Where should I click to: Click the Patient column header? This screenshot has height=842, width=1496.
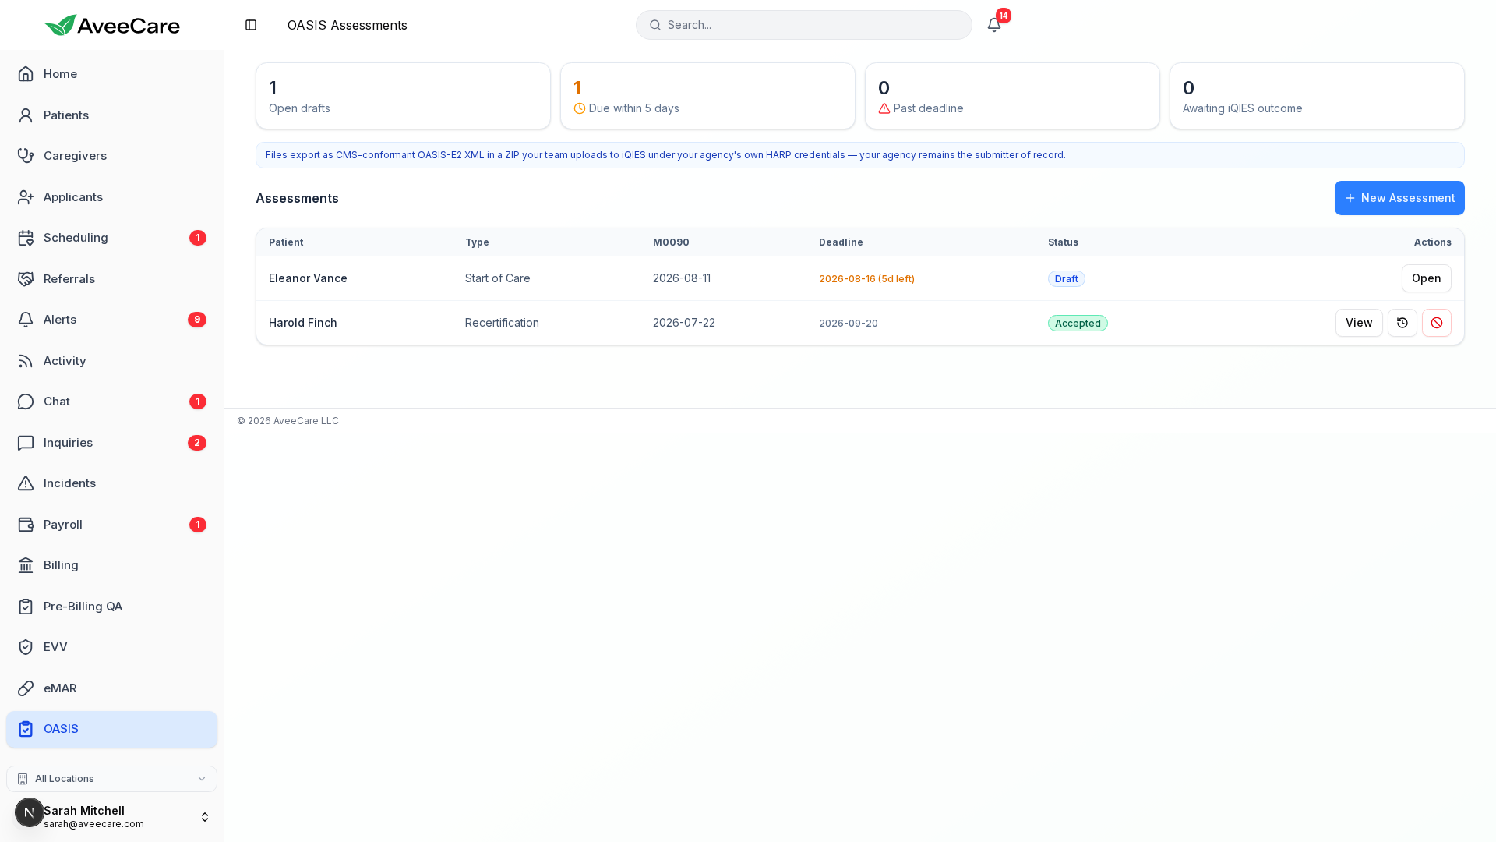pos(286,242)
